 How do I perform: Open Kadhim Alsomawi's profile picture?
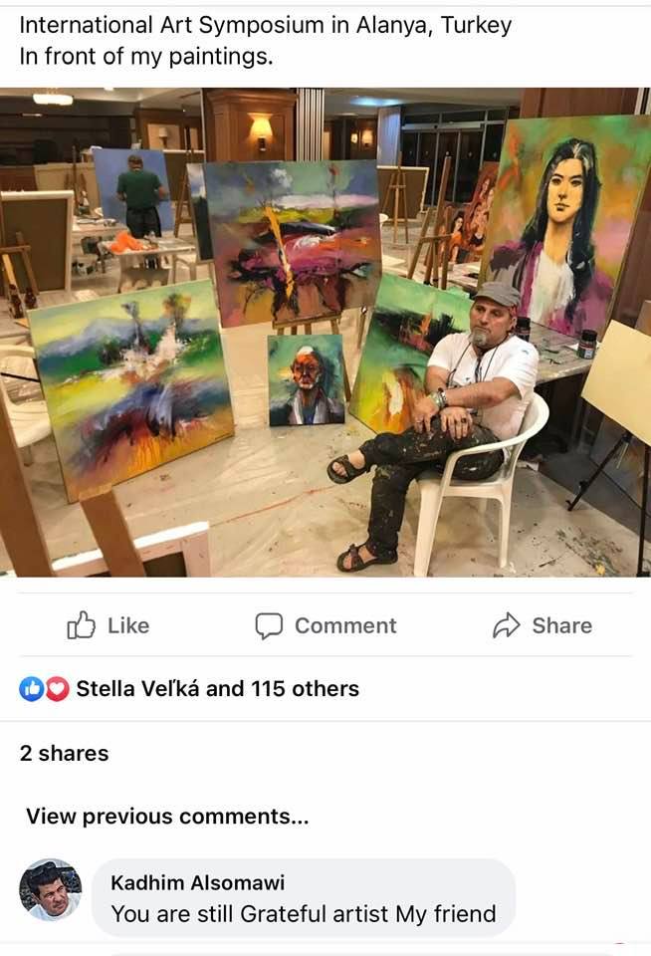click(x=51, y=889)
